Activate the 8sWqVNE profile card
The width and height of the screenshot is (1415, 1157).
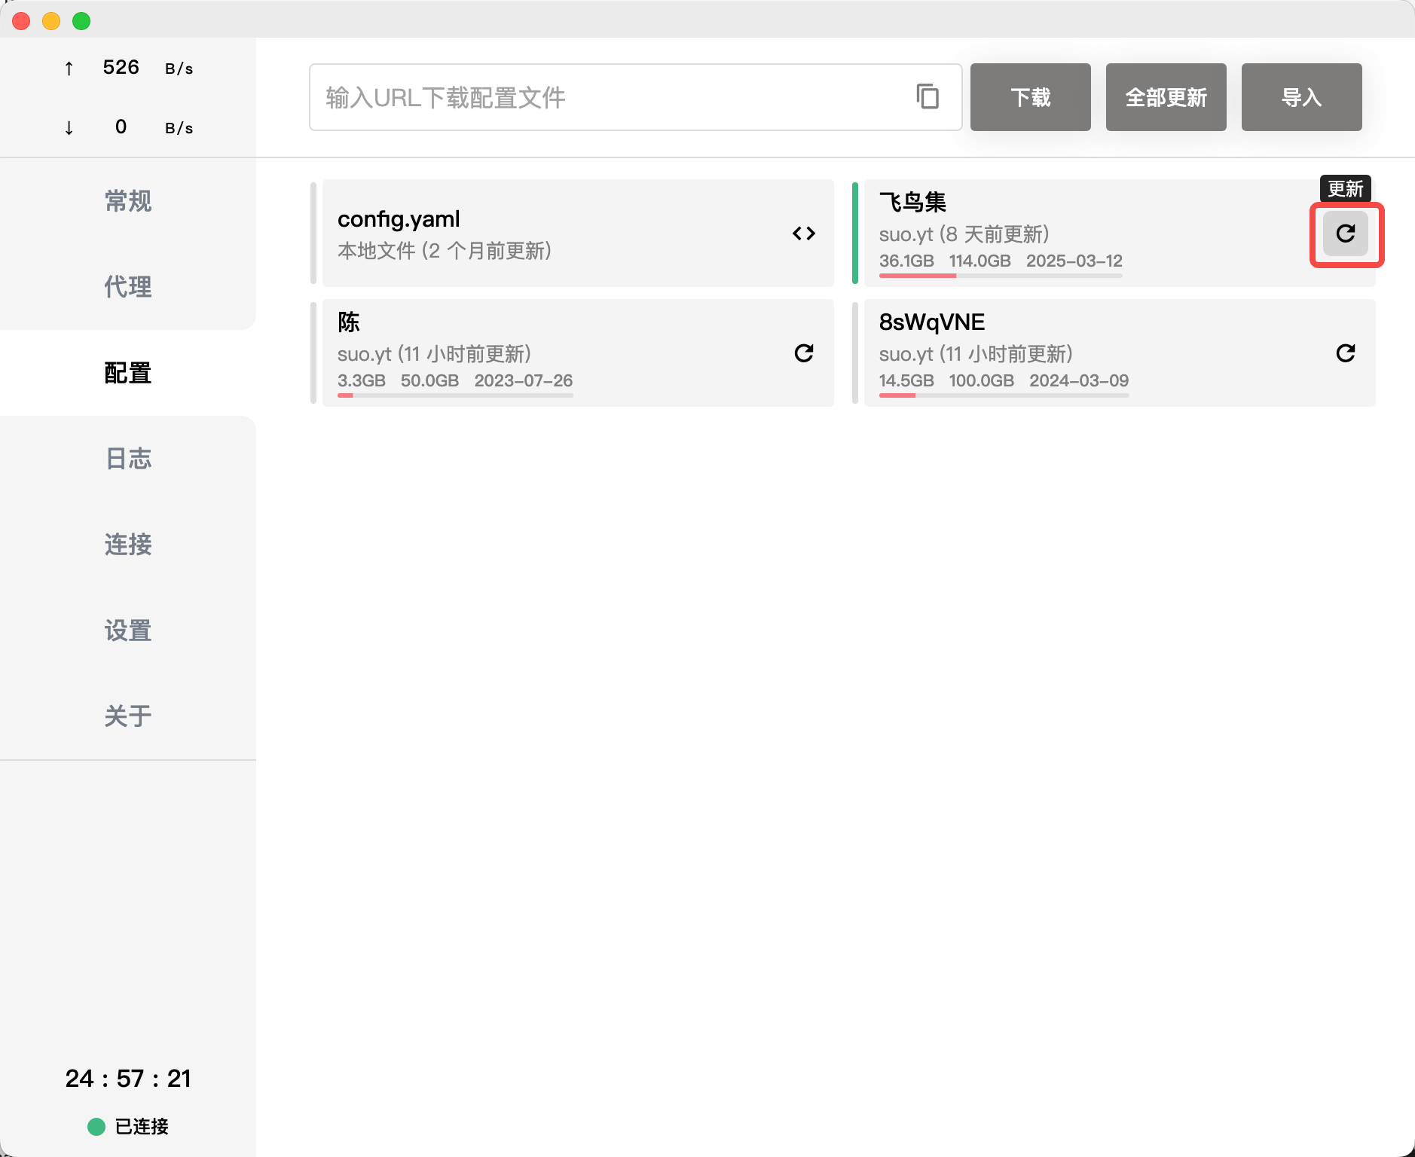1120,353
